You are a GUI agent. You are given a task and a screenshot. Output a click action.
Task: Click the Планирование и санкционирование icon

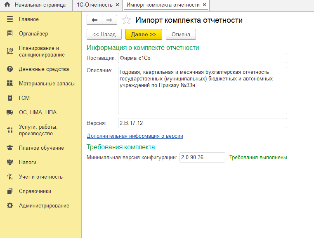pyautogui.click(x=10, y=51)
